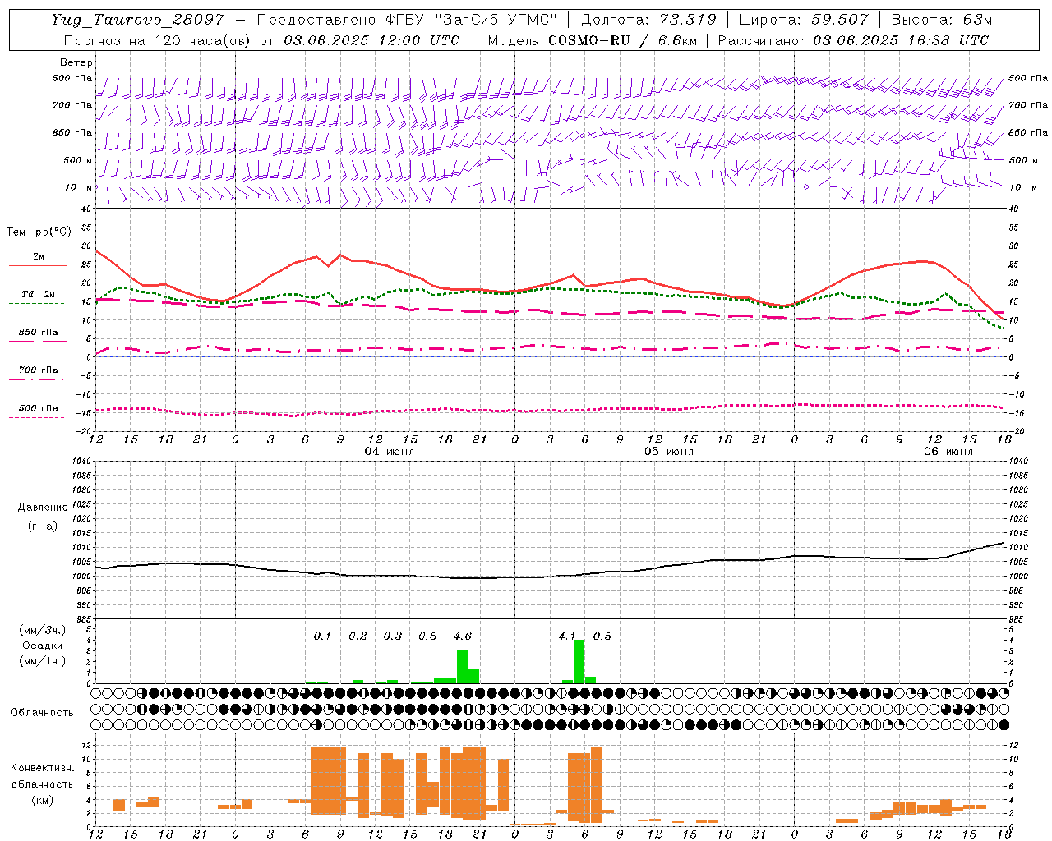1052x841 pixels.
Task: Click the 0.1 precipitation amount
Action: click(322, 636)
